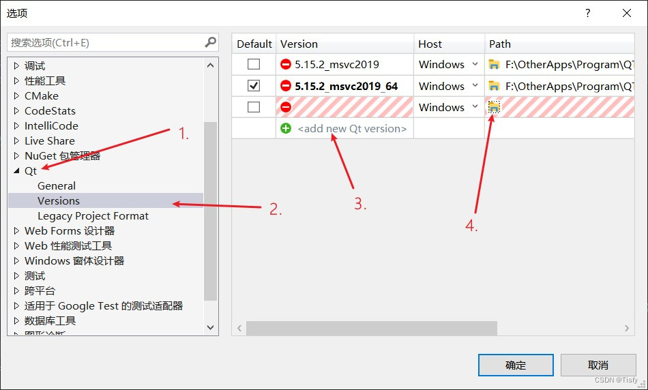Click the green plus add-version icon
This screenshot has height=390, width=648.
286,128
